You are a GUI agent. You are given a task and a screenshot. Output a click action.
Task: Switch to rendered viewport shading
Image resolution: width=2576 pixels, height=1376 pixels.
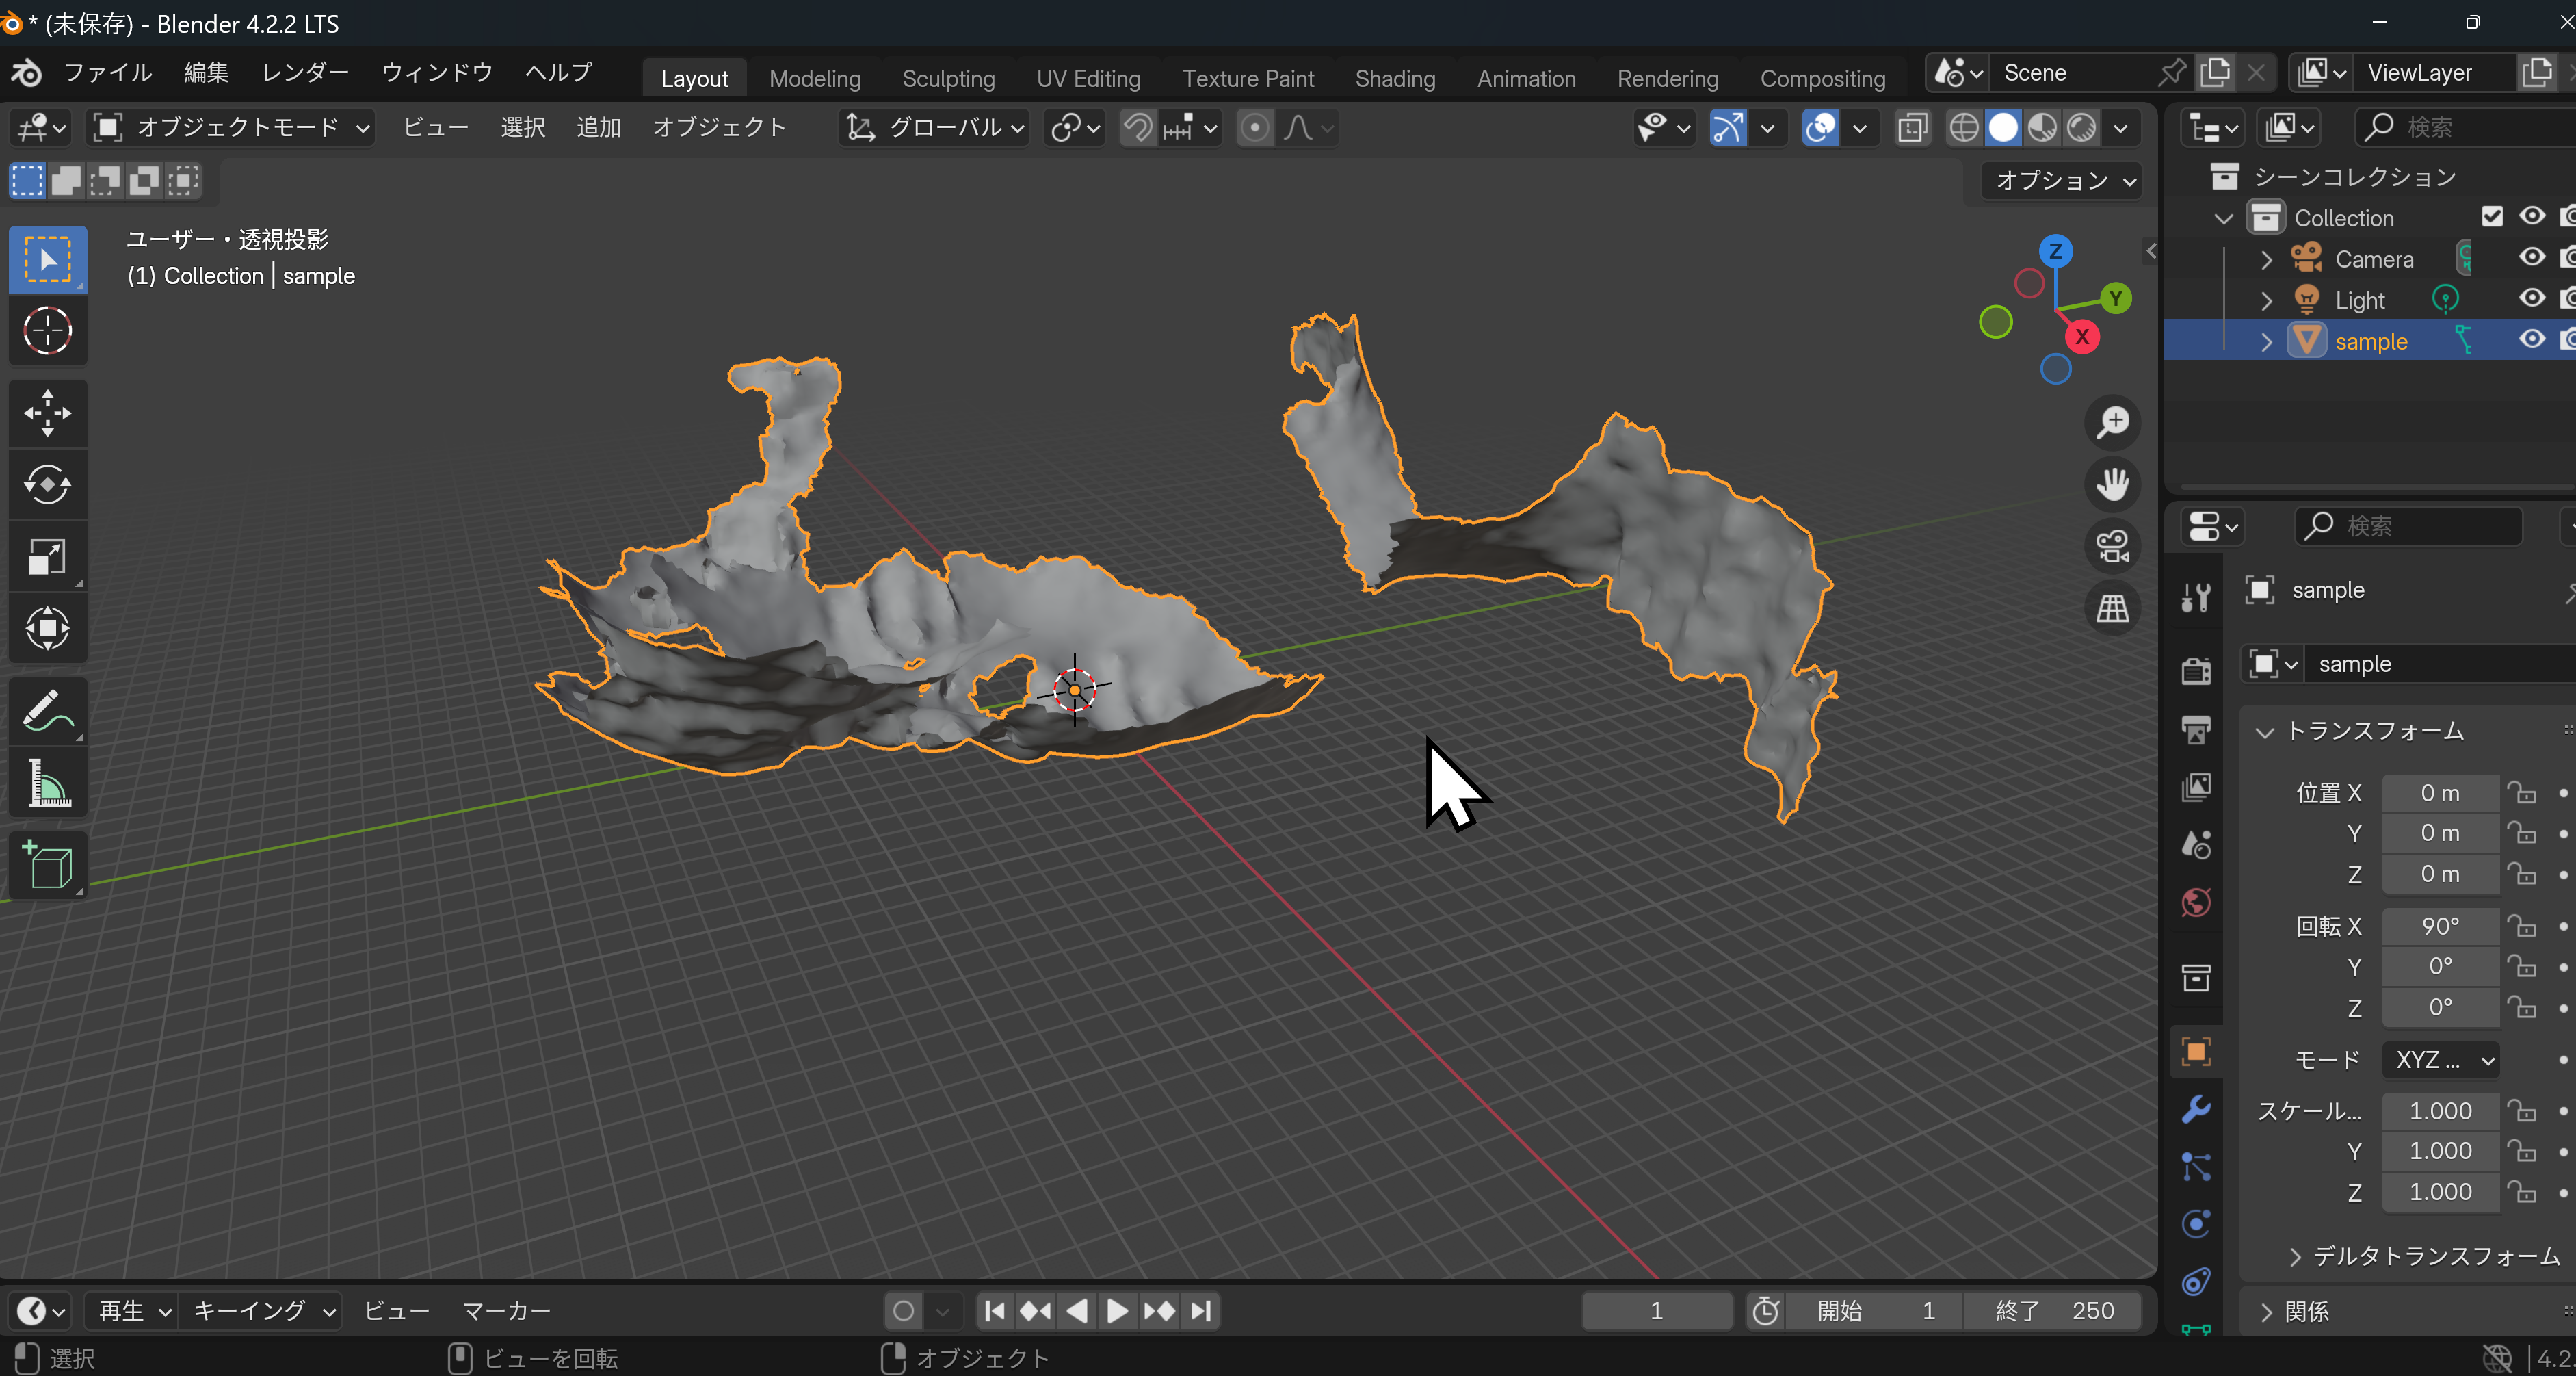click(2081, 127)
